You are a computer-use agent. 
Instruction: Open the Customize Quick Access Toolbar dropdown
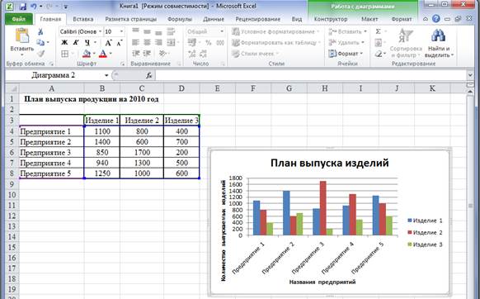[x=66, y=6]
